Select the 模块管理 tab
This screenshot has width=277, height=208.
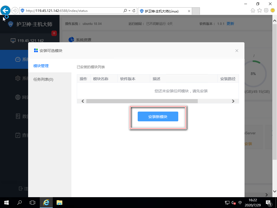tap(41, 66)
